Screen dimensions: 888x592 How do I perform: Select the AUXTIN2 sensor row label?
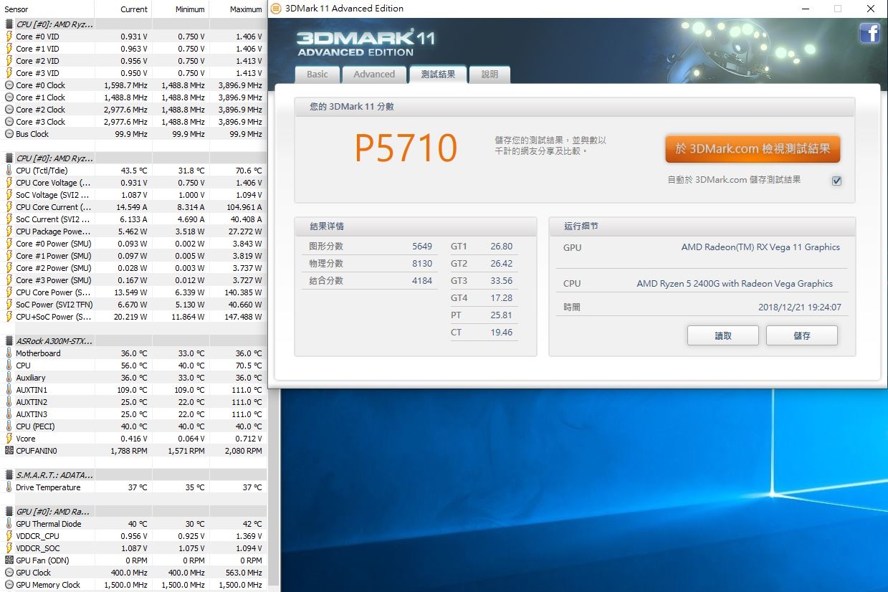tap(32, 402)
